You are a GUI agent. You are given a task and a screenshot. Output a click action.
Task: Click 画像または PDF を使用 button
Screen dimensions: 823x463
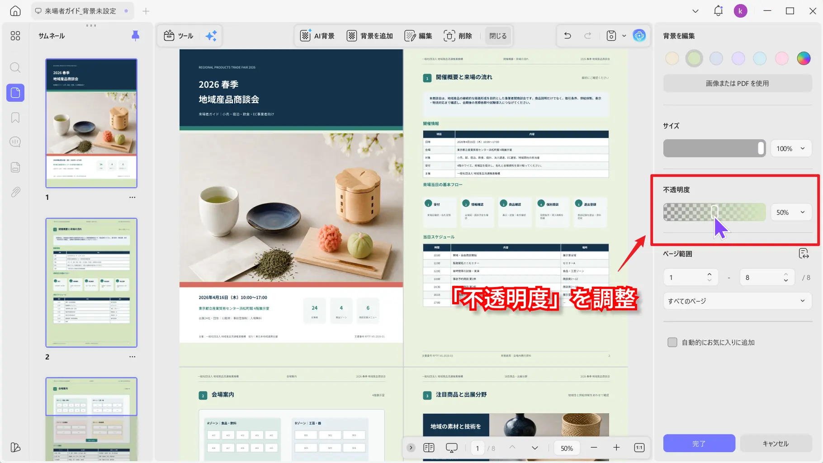[x=738, y=83]
